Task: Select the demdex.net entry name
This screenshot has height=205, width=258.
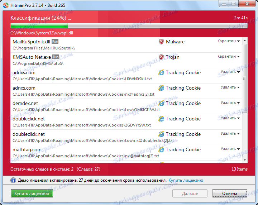Action: pos(25,103)
